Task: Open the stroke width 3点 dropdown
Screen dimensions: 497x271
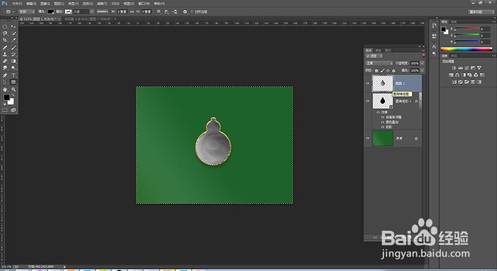Action: (92, 12)
